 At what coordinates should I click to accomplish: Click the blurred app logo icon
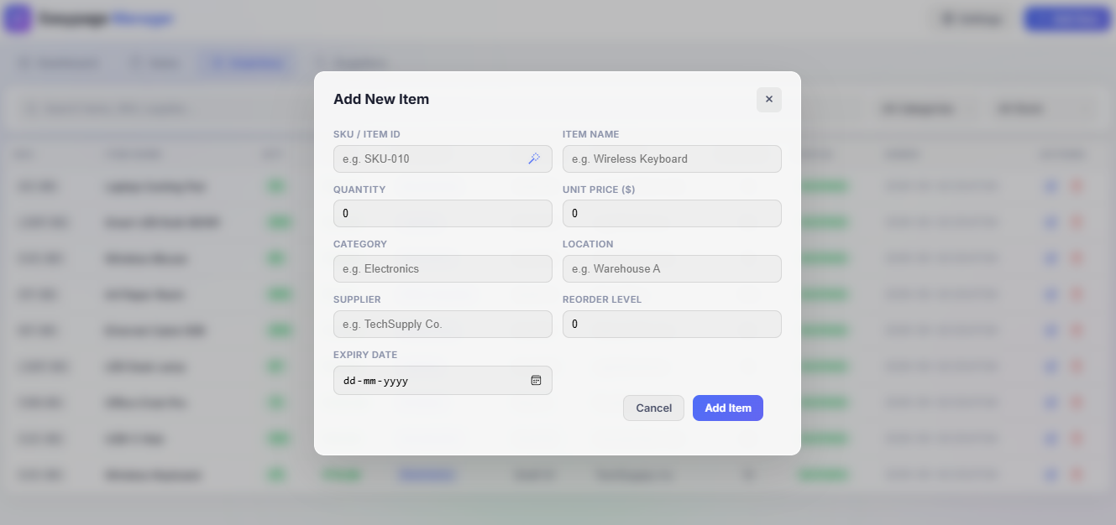[18, 18]
